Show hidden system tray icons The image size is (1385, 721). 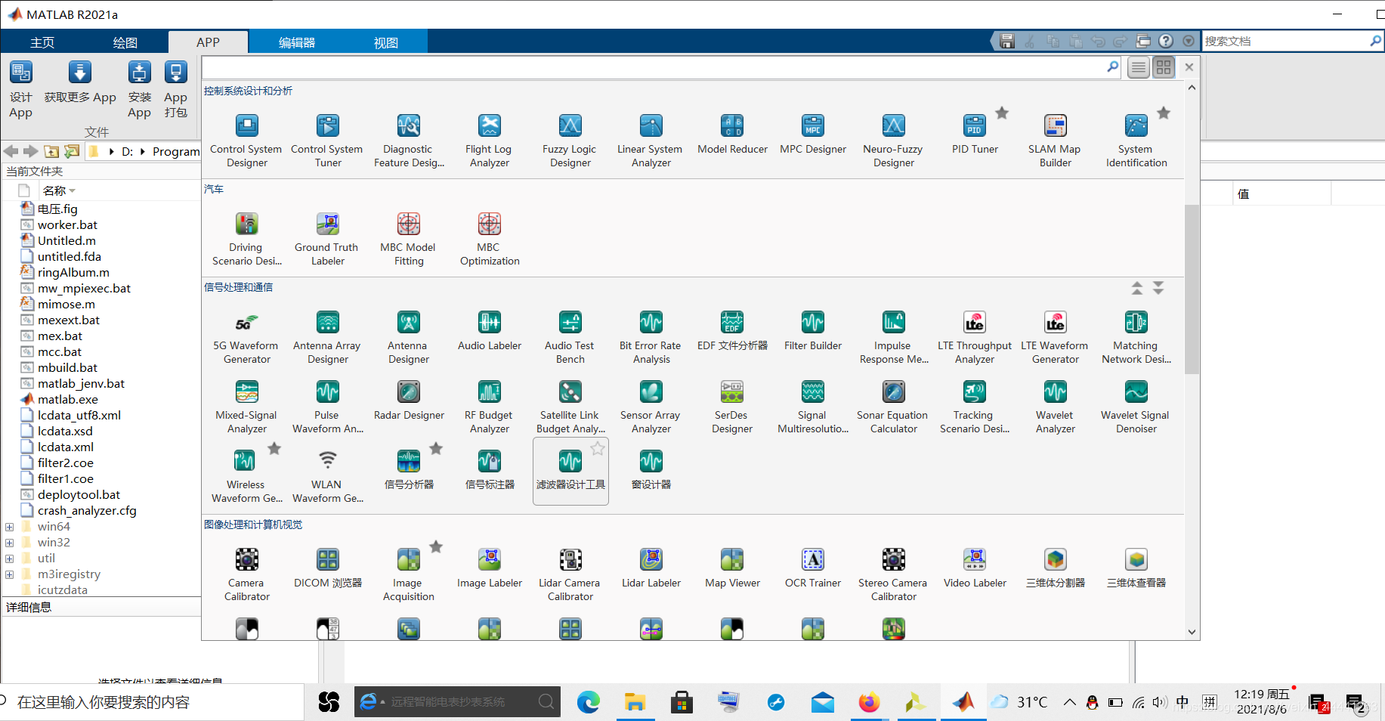pyautogui.click(x=1069, y=702)
